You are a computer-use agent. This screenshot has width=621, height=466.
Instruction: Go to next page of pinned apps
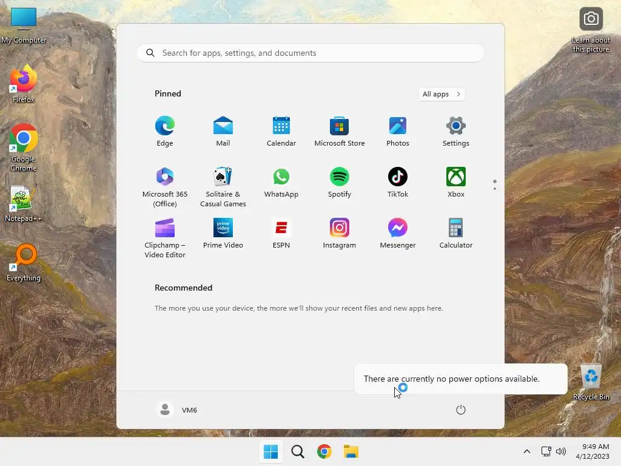pyautogui.click(x=495, y=189)
